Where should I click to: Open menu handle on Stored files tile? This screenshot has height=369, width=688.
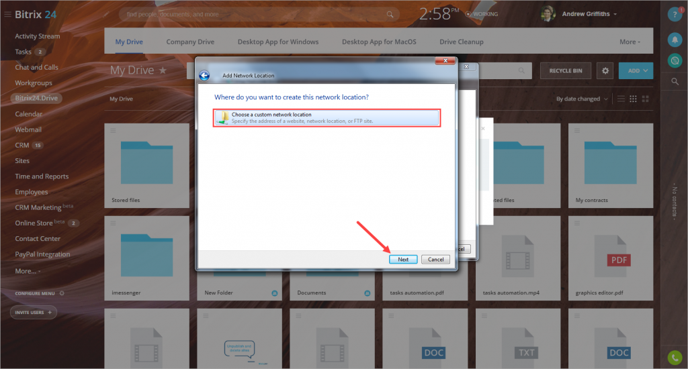(113, 131)
